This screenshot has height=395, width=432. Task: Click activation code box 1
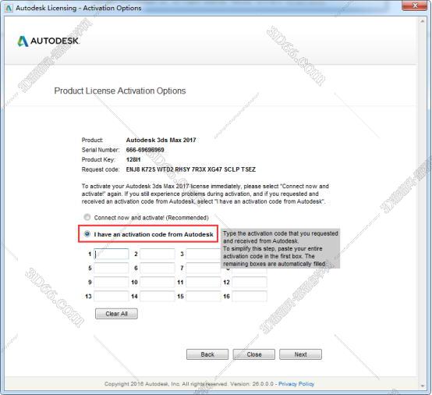(x=112, y=254)
